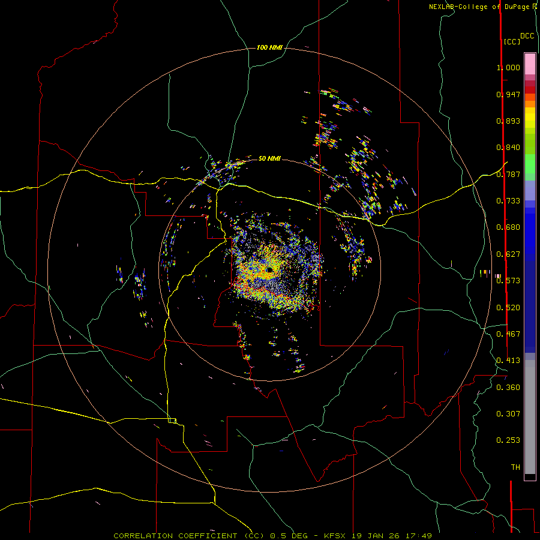Click the 0.307 scale value
The image size is (540, 540).
[x=508, y=414]
